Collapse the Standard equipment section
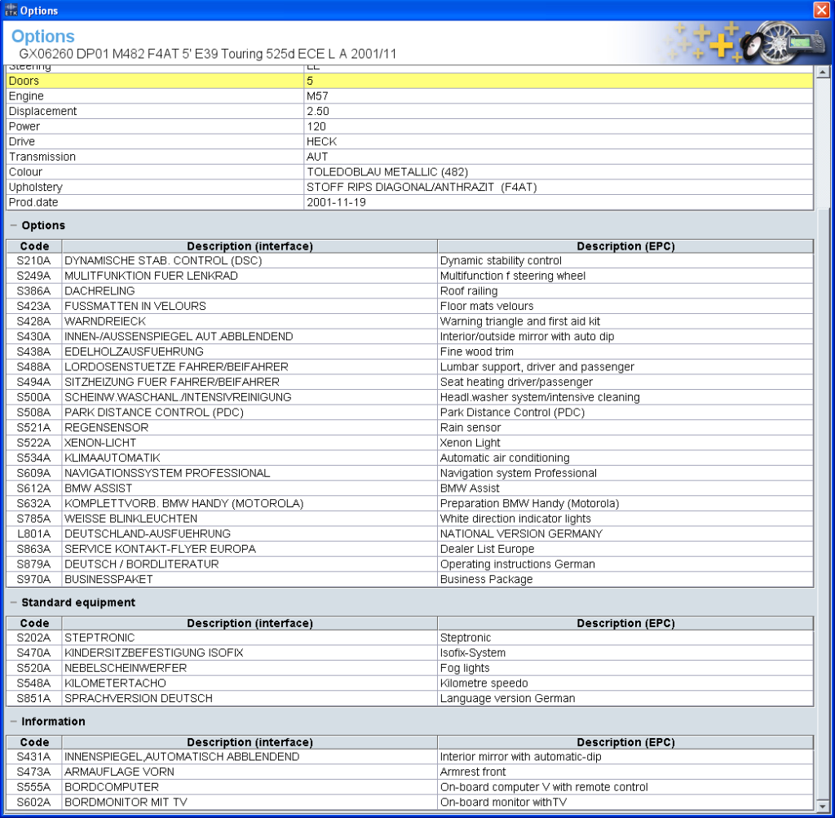The height and width of the screenshot is (818, 835). pyautogui.click(x=14, y=603)
